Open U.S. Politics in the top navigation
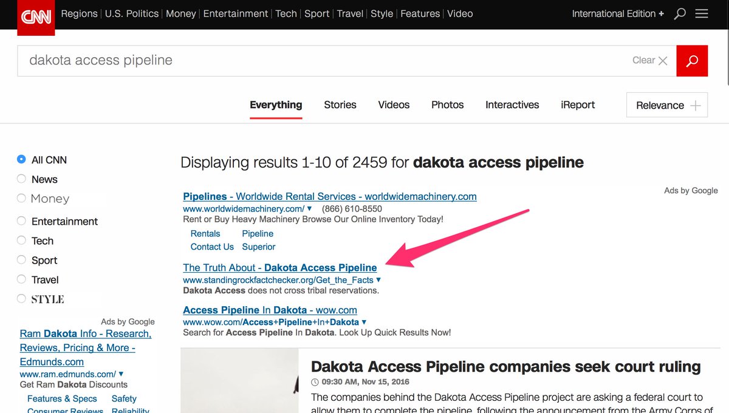729x413 pixels. click(x=132, y=13)
